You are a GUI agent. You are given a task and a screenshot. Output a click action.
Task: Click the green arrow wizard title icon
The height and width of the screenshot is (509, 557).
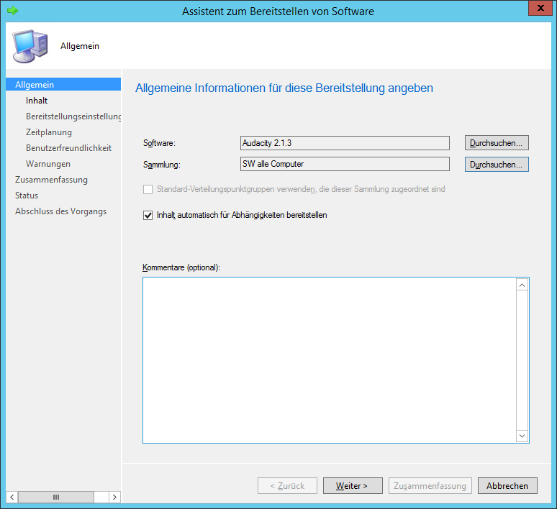click(x=12, y=12)
